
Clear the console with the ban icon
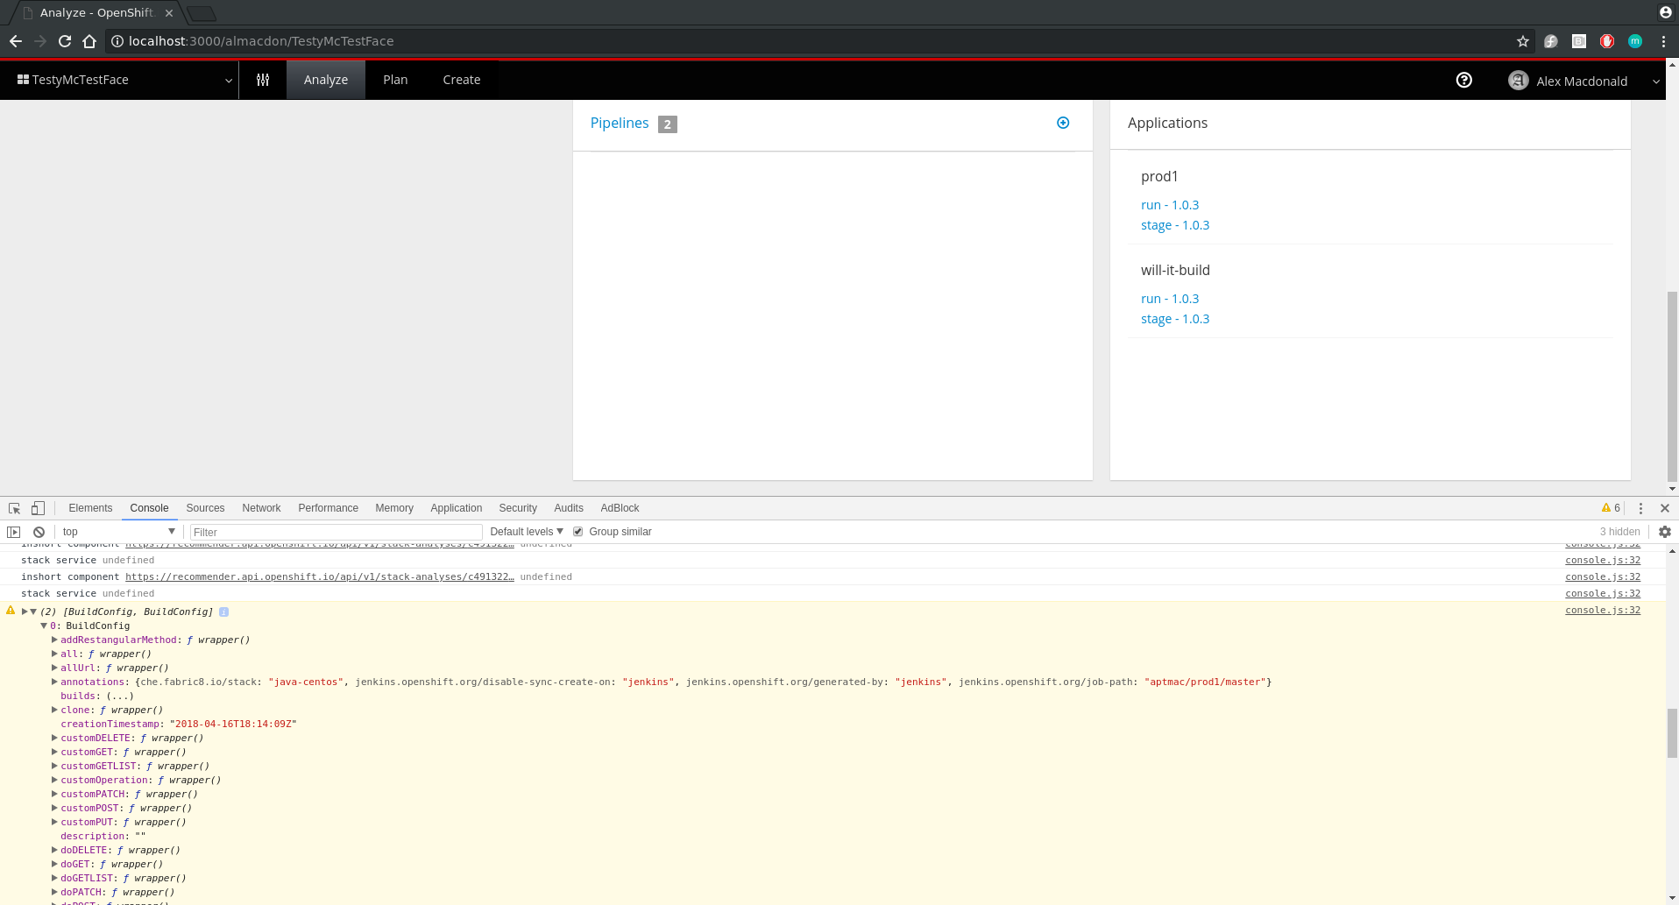coord(39,531)
